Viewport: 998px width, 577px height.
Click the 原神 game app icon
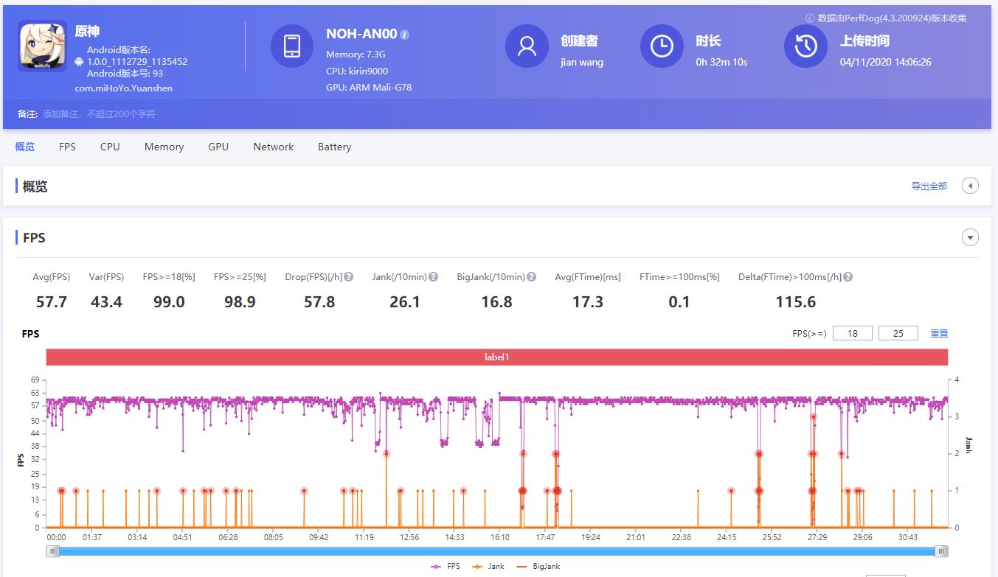pyautogui.click(x=42, y=46)
